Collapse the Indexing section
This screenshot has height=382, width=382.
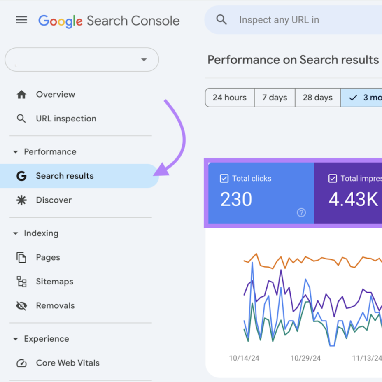pos(16,233)
